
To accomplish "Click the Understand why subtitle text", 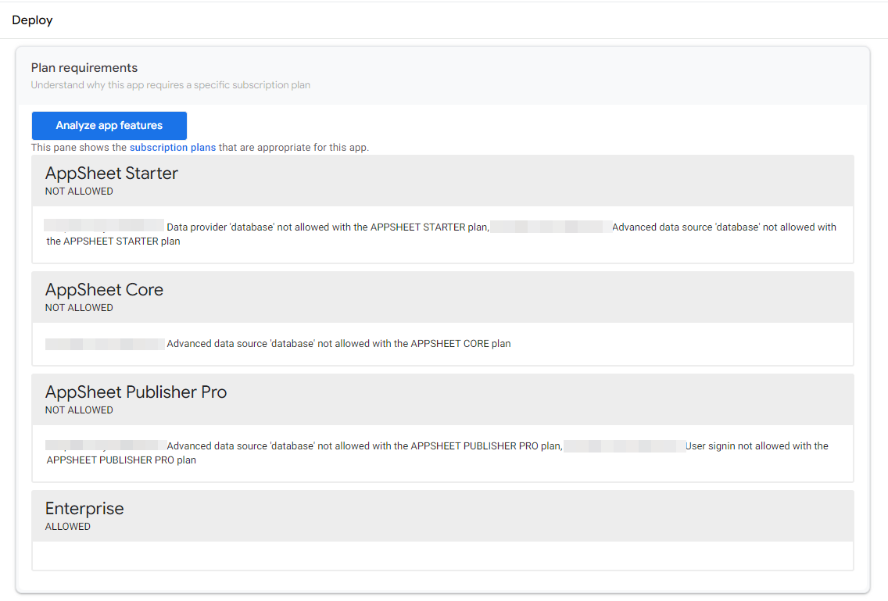I will 170,84.
